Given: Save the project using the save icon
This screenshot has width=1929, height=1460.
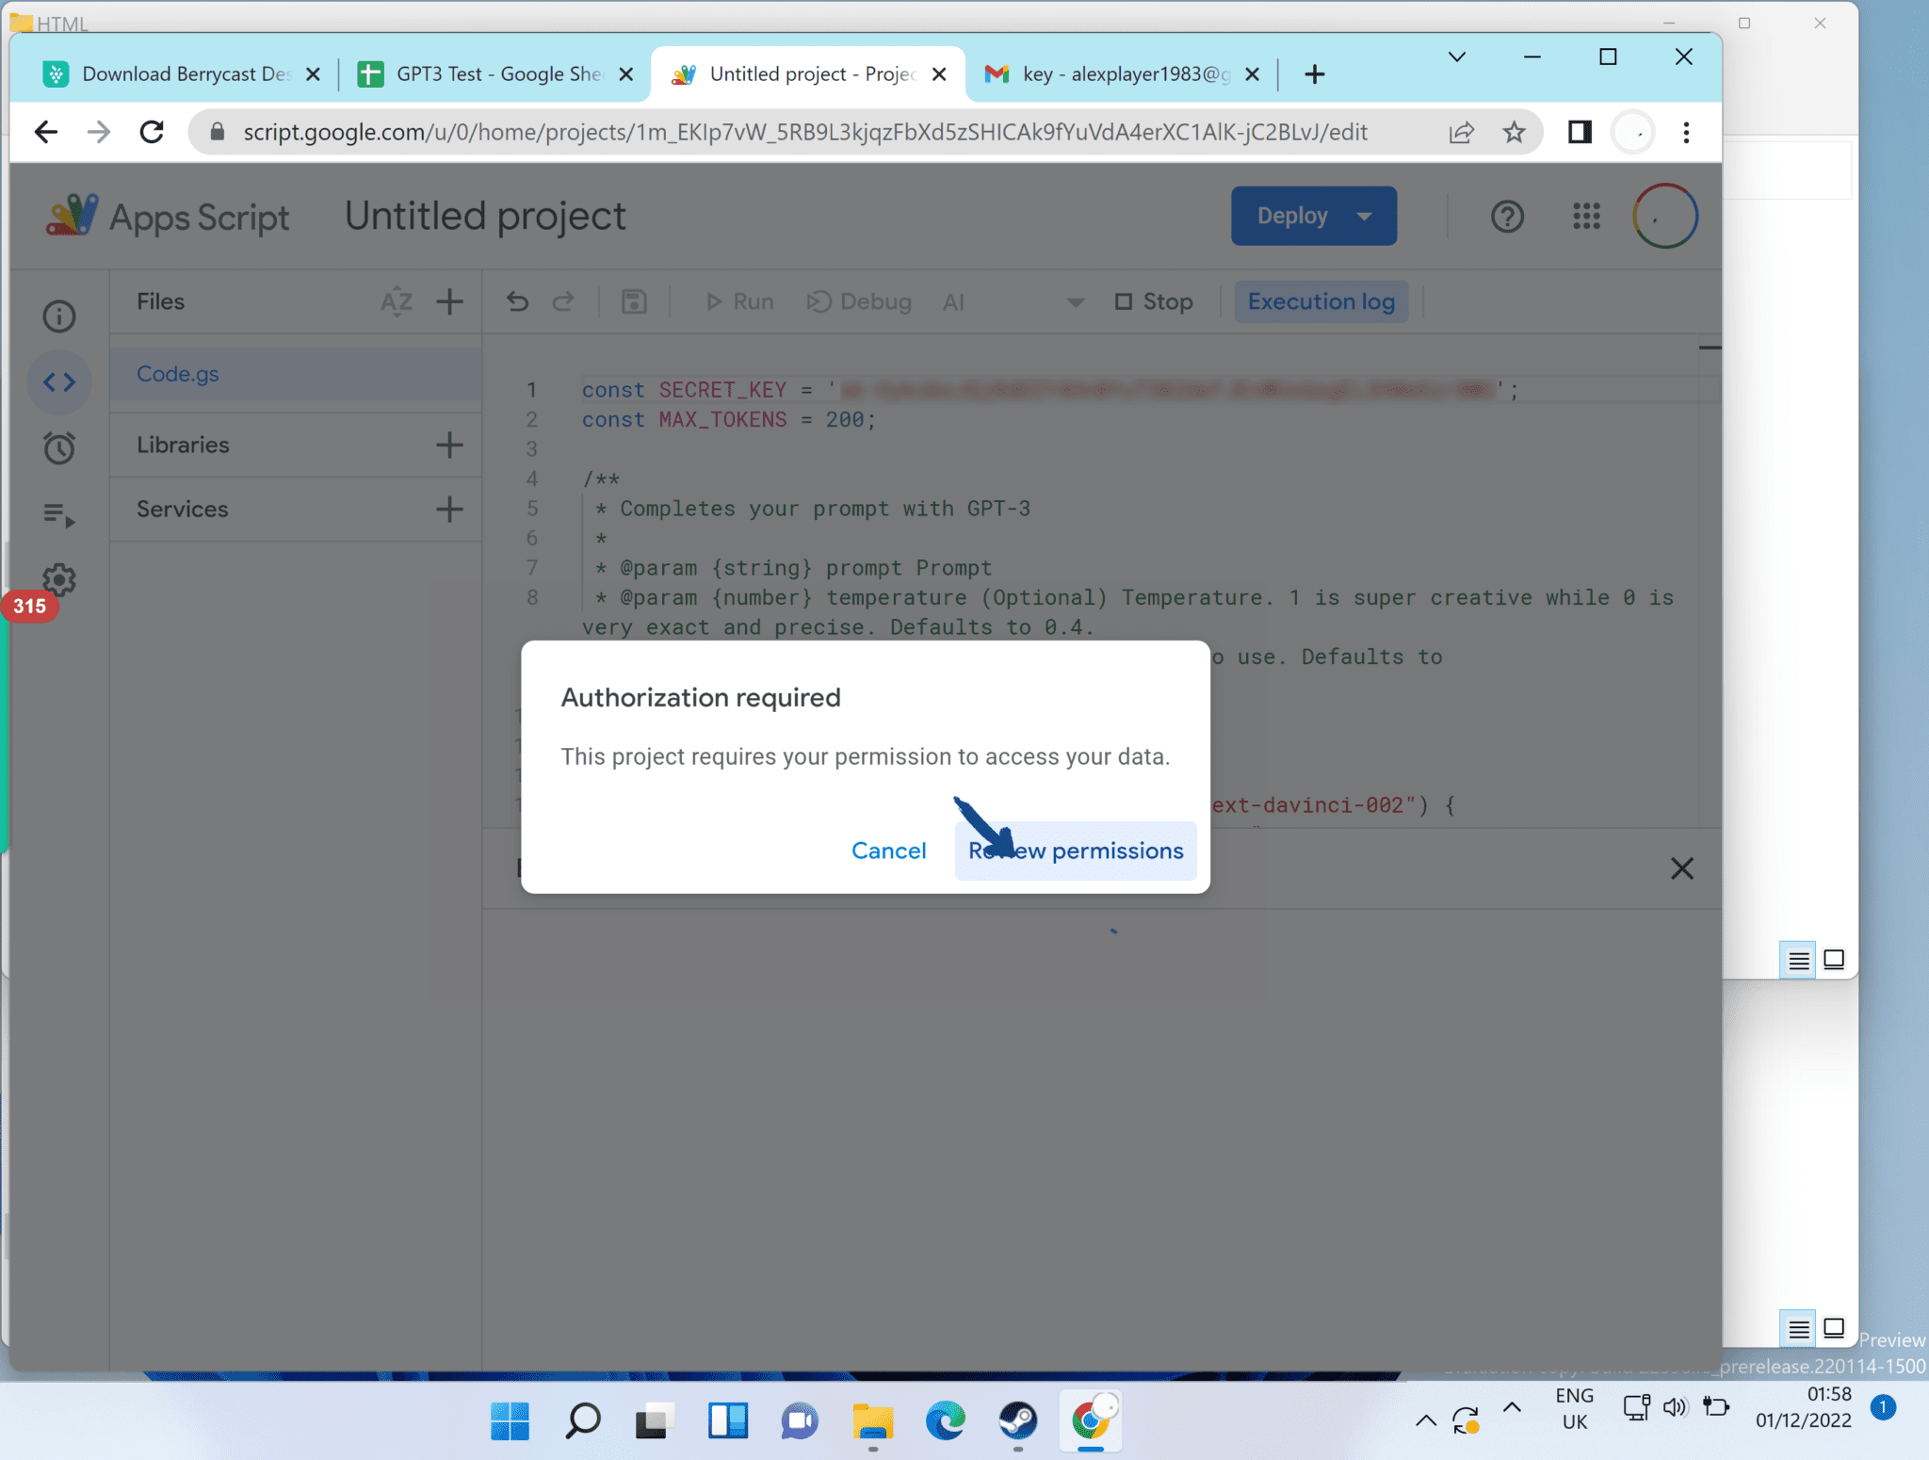Looking at the screenshot, I should 634,301.
